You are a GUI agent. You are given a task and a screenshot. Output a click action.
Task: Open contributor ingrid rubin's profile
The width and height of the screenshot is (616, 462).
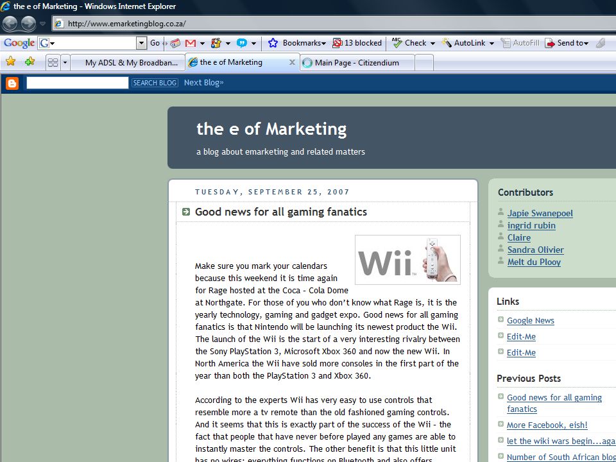tap(531, 225)
